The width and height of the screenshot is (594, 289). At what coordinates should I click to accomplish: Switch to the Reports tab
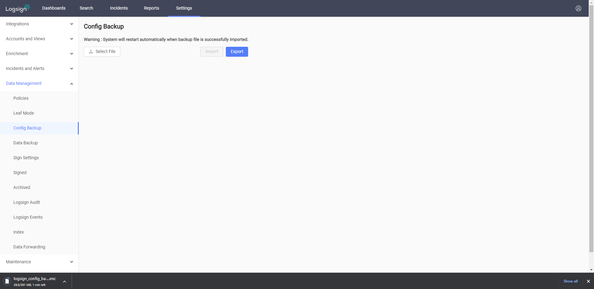click(151, 8)
